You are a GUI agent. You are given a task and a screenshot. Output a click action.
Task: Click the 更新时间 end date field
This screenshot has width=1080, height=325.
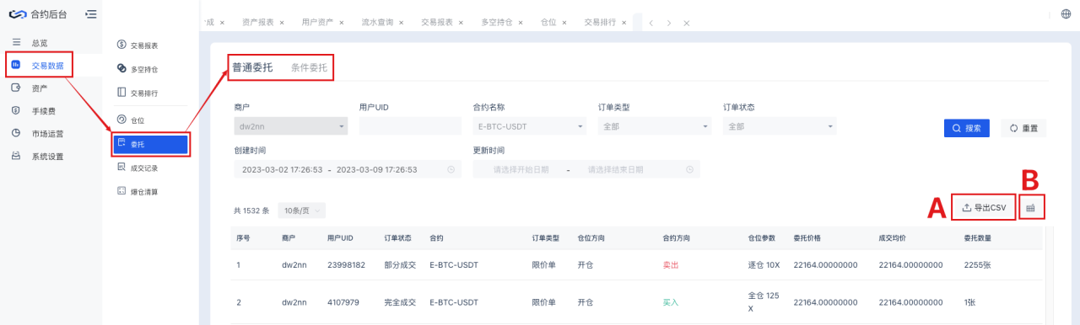tap(616, 169)
